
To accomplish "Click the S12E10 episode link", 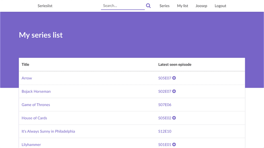I will coord(165,131).
